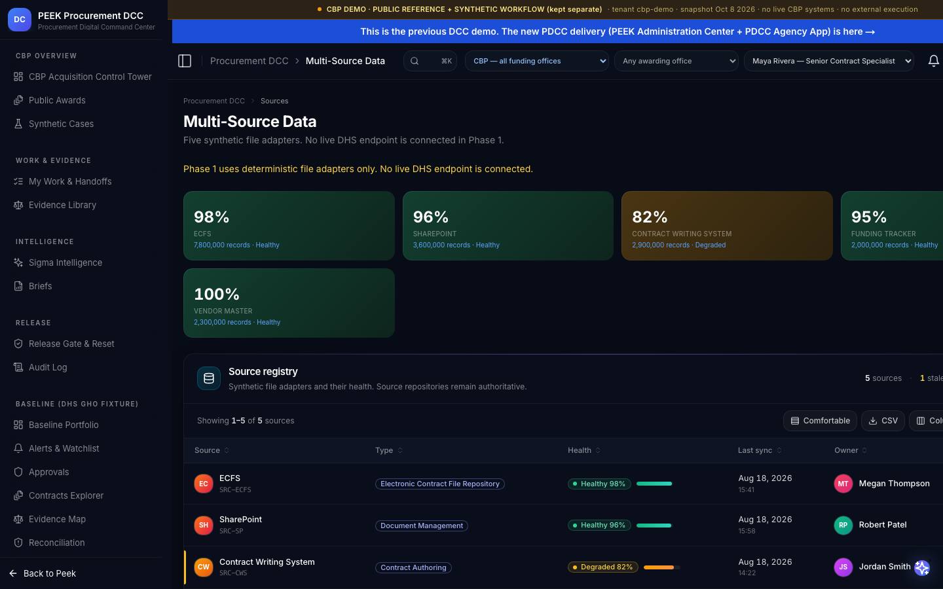Image resolution: width=943 pixels, height=589 pixels.
Task: Click the Evidence Map icon
Action: (x=18, y=519)
